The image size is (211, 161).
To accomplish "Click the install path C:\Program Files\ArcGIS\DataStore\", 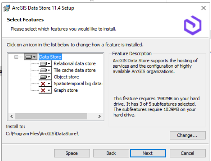I will point(42,134).
